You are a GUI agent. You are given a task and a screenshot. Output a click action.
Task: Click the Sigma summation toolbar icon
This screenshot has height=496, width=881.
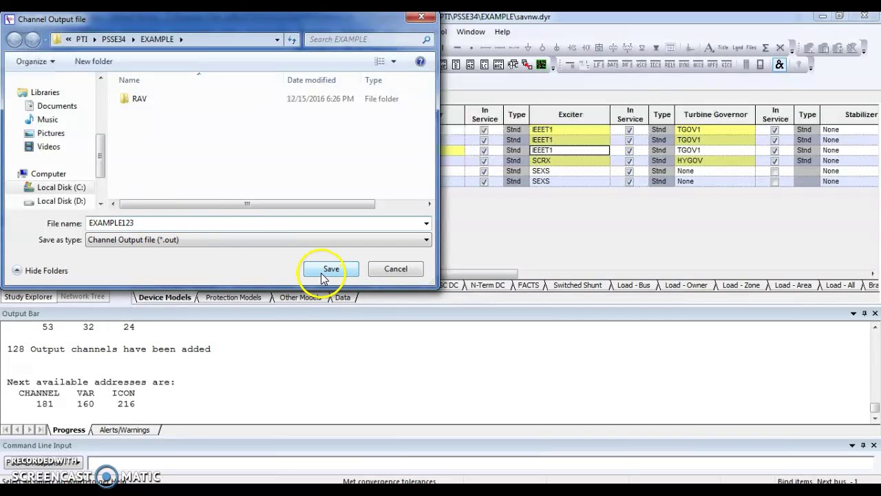click(765, 48)
